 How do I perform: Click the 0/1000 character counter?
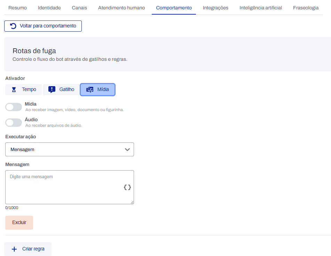click(11, 208)
